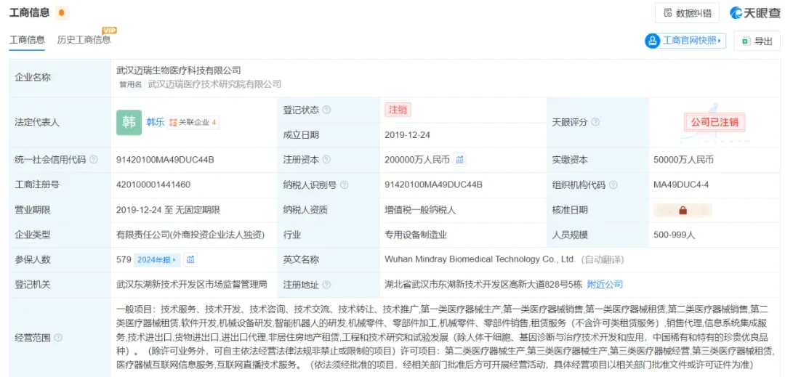Click the help icon beside 经营范围
The width and height of the screenshot is (785, 377).
coord(58,338)
